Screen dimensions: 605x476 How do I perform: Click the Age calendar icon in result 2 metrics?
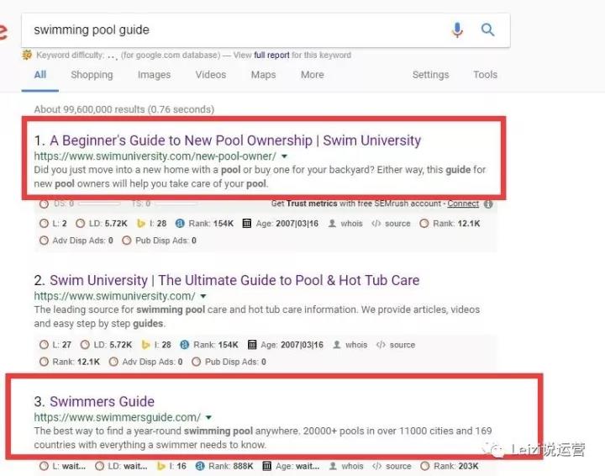[x=252, y=345]
